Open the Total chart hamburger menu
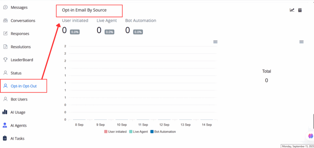The image size is (314, 148). click(x=301, y=42)
